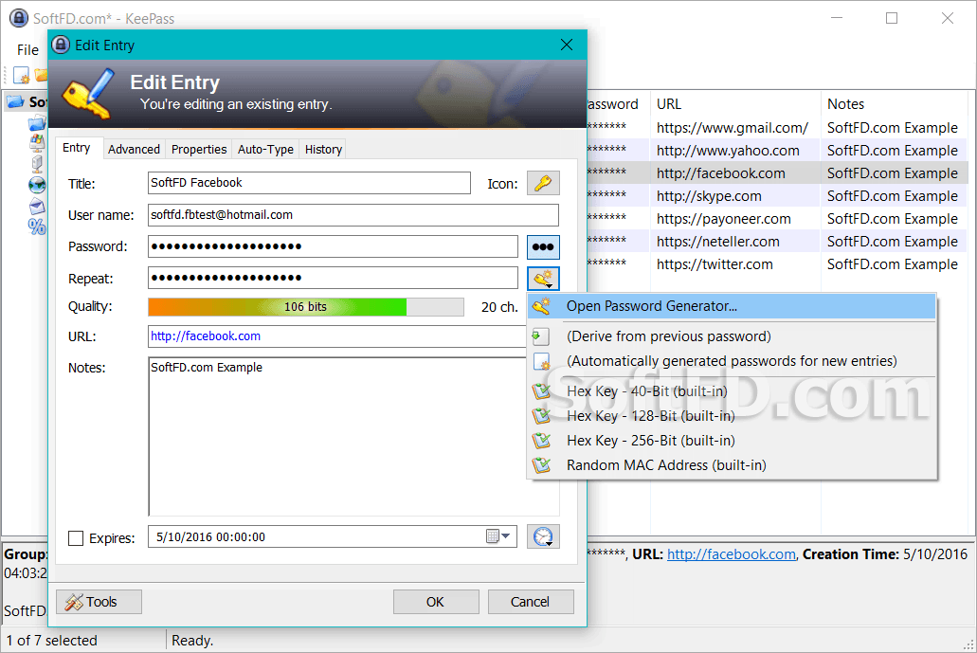Switch to the Entry tab
977x653 pixels.
pos(76,148)
